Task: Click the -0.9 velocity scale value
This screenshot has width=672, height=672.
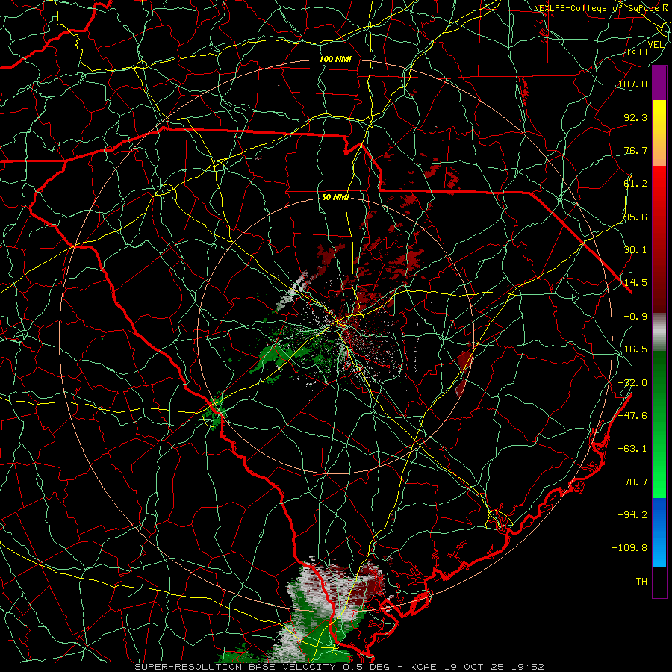Action: coord(635,317)
